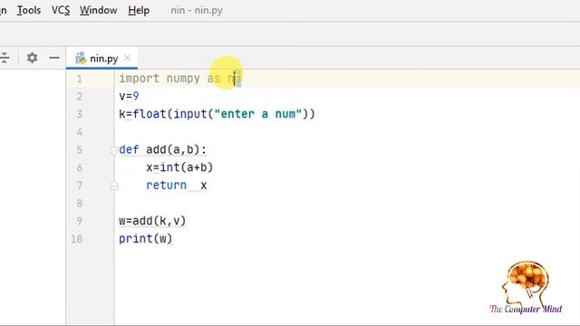Open the VCS menu
Image resolution: width=580 pixels, height=326 pixels.
(x=61, y=10)
